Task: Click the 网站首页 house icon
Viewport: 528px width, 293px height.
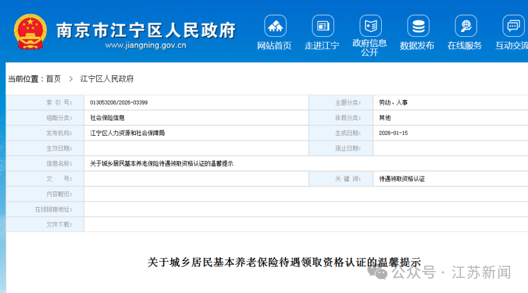Action: (276, 26)
